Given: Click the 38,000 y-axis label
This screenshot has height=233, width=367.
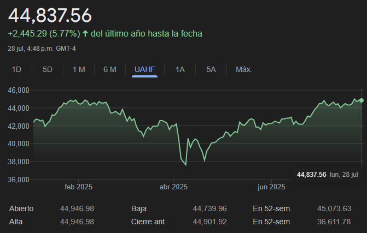Looking at the screenshot, I should [19, 162].
